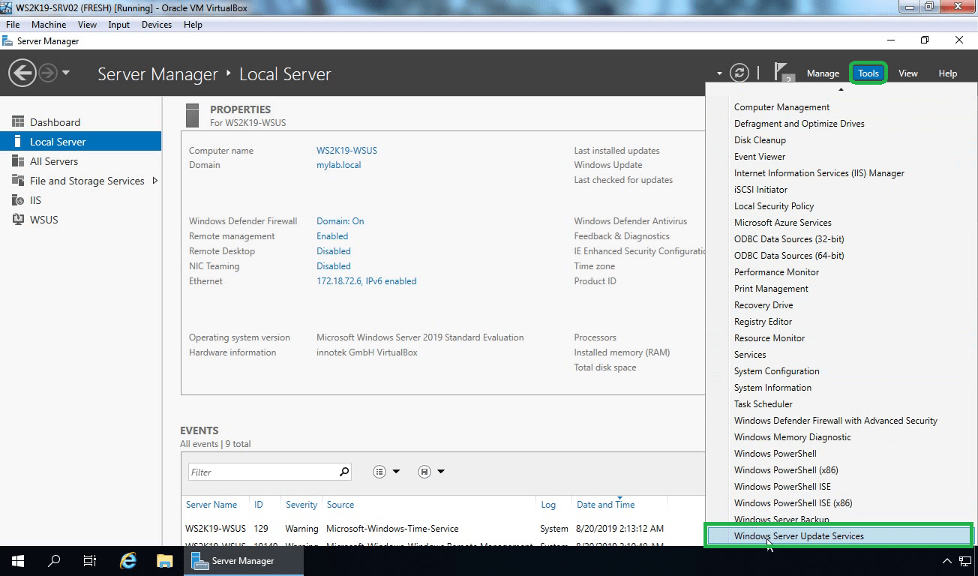Click Ethernet 172.18.72.6 IPv6 link
The height and width of the screenshot is (576, 978).
[x=366, y=281]
